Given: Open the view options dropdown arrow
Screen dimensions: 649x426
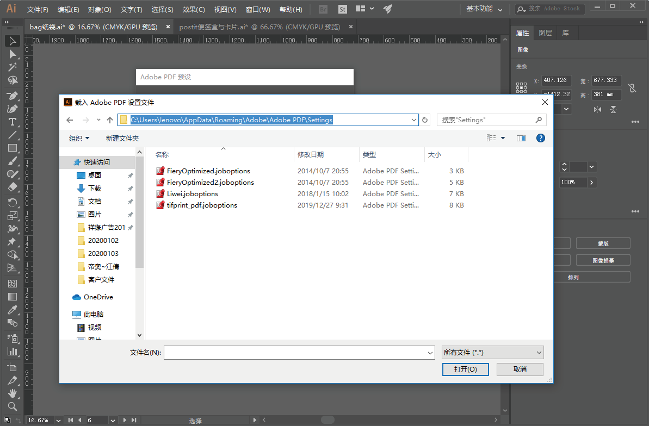Looking at the screenshot, I should coord(503,138).
